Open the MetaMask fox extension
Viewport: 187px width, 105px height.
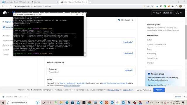click(169, 6)
